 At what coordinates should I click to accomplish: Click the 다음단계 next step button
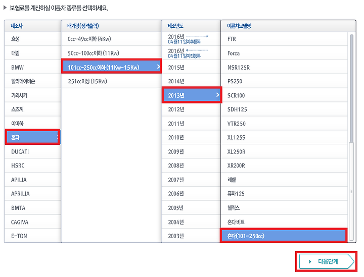(x=326, y=261)
